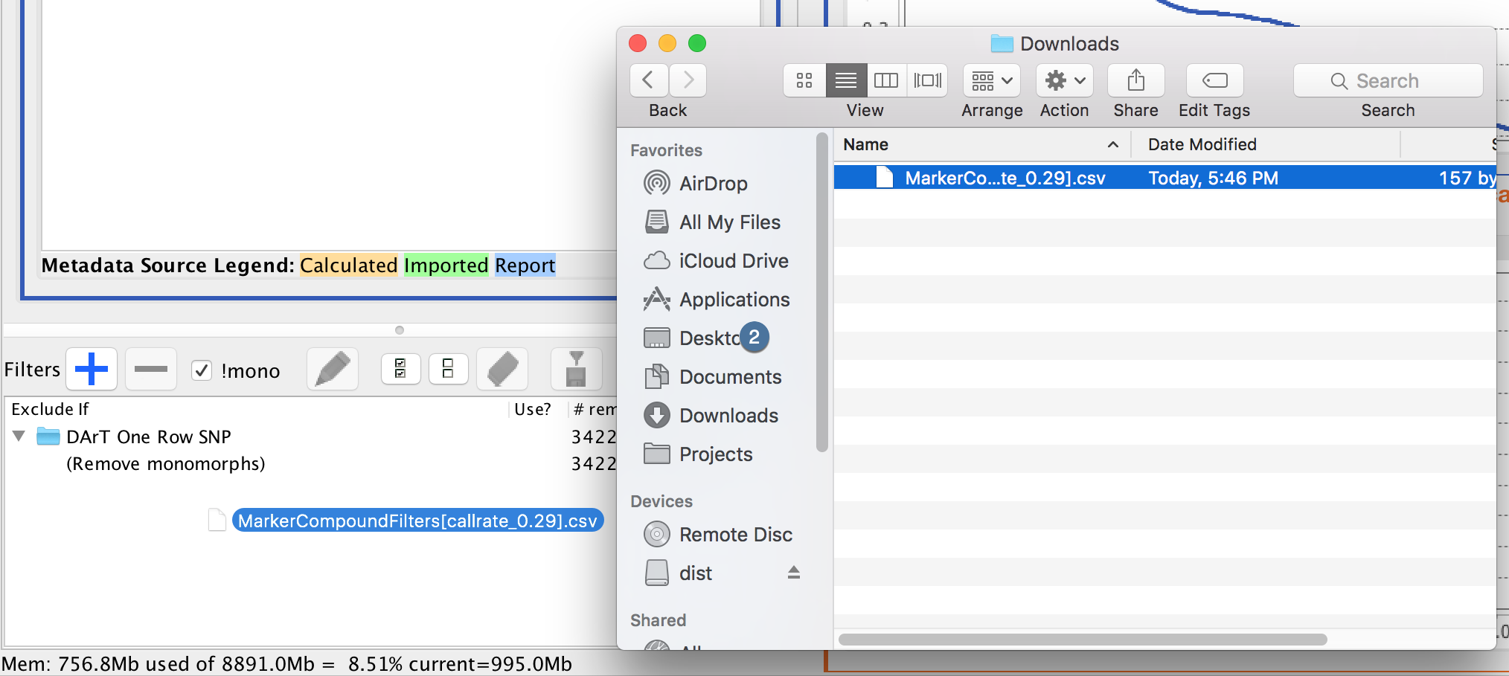Switch Finder to cover flow view
Image resolution: width=1509 pixels, height=676 pixels.
pos(927,80)
